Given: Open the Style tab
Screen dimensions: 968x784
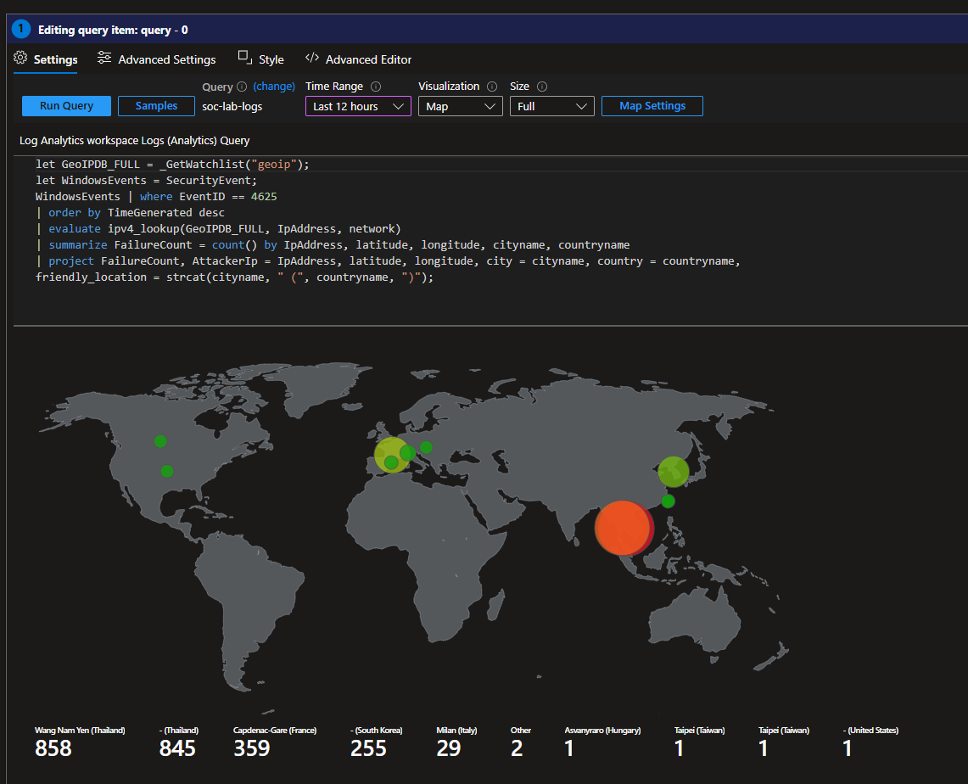Looking at the screenshot, I should [x=261, y=59].
